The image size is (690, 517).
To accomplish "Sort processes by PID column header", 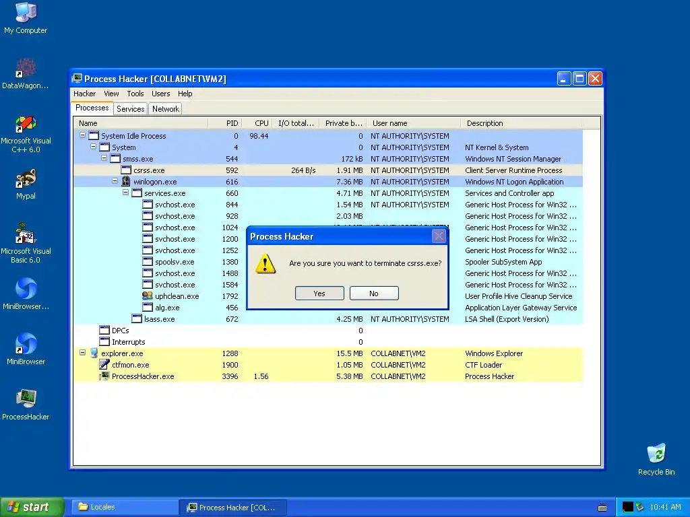I will coord(225,123).
